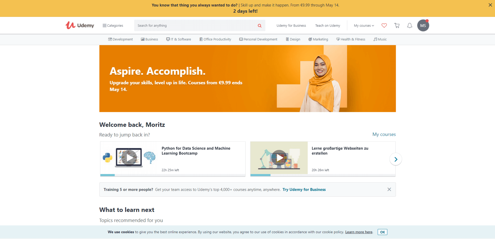Dismiss the yellow promo banner
Screen dimensions: 495x239
pyautogui.click(x=490, y=5)
